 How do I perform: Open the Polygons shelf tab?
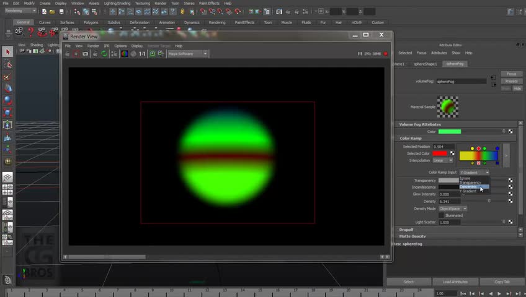[91, 22]
